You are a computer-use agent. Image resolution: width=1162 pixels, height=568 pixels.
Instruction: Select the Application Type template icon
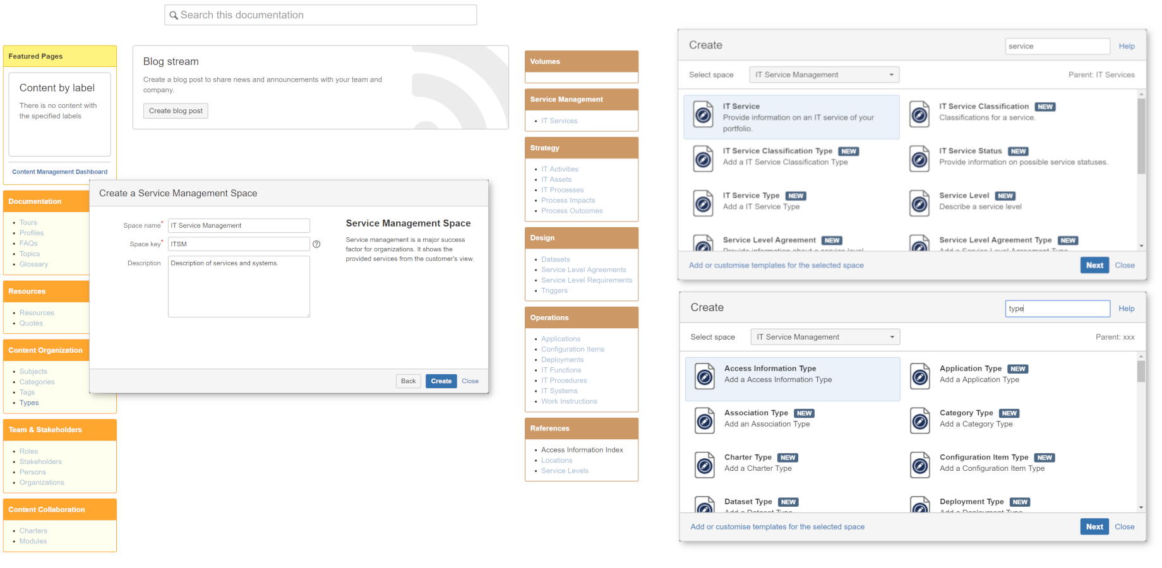pyautogui.click(x=920, y=376)
